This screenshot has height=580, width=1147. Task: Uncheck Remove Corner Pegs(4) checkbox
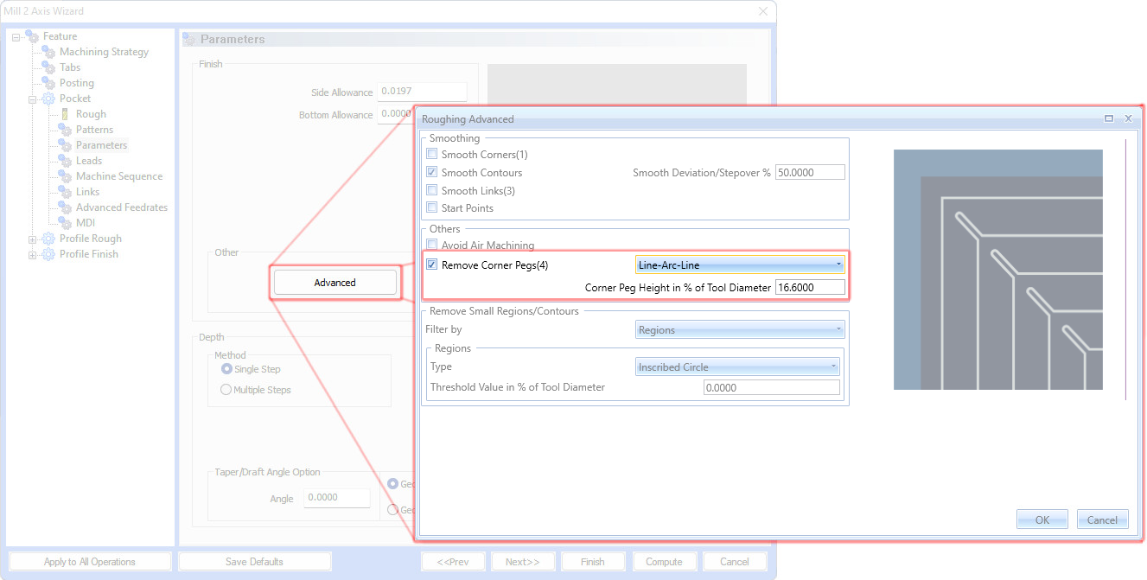point(432,265)
